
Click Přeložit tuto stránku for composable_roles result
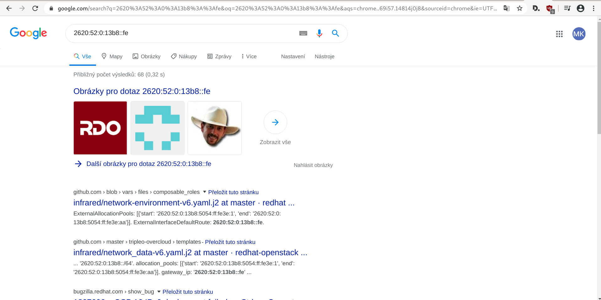(x=233, y=192)
